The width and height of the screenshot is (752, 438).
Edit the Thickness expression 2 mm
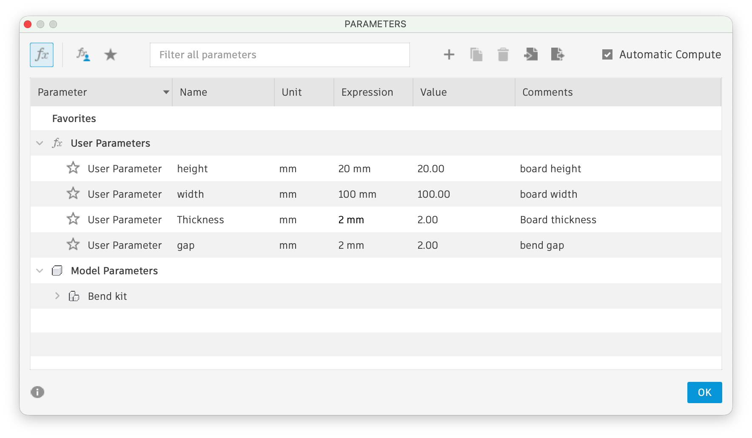point(351,220)
